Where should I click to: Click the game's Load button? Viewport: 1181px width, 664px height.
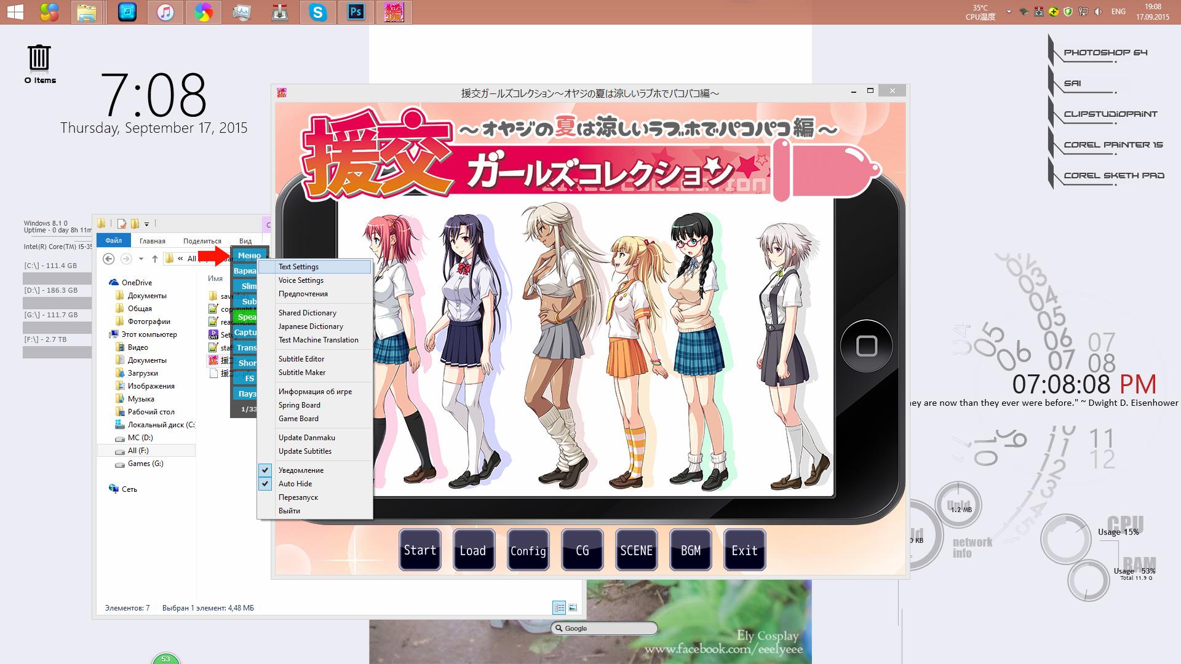[474, 550]
